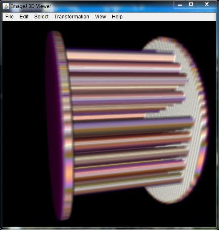The height and width of the screenshot is (230, 219).
Task: Open the Transformation menu
Action: (x=71, y=17)
